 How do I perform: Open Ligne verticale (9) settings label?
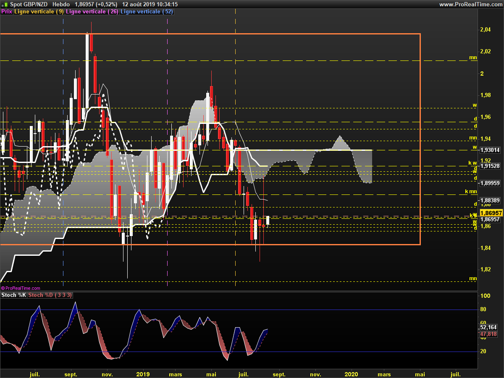(39, 12)
